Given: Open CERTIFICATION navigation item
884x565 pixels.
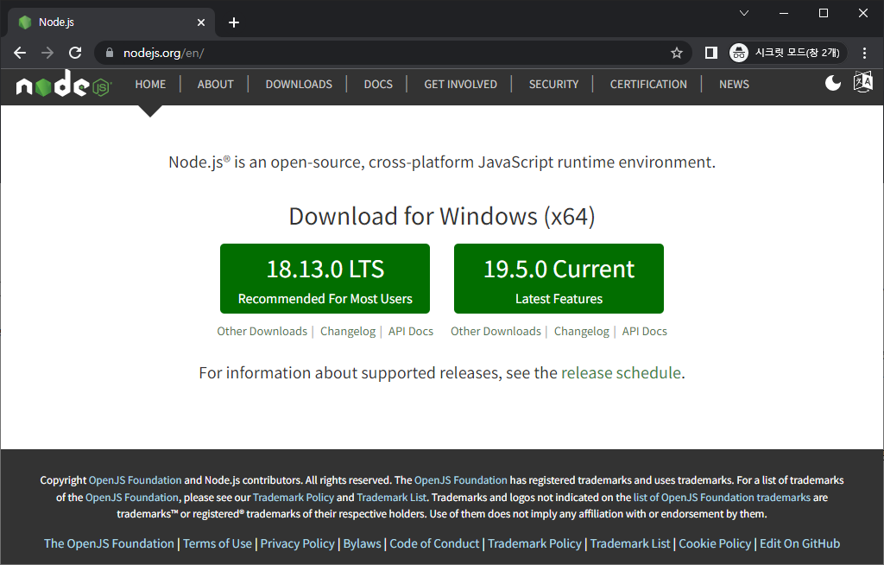Looking at the screenshot, I should pyautogui.click(x=648, y=84).
